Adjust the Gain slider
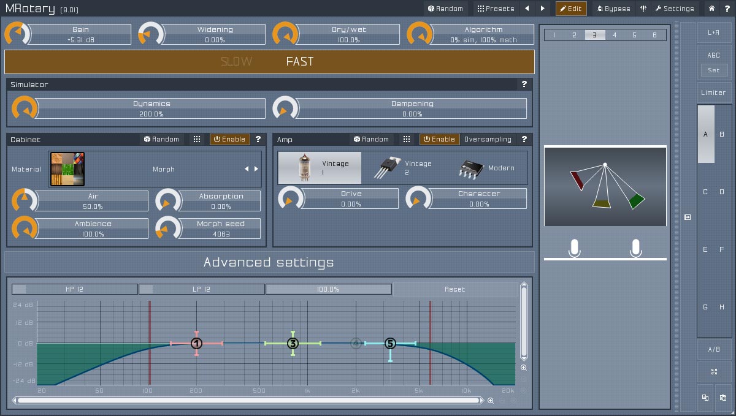736x416 pixels. [80, 34]
